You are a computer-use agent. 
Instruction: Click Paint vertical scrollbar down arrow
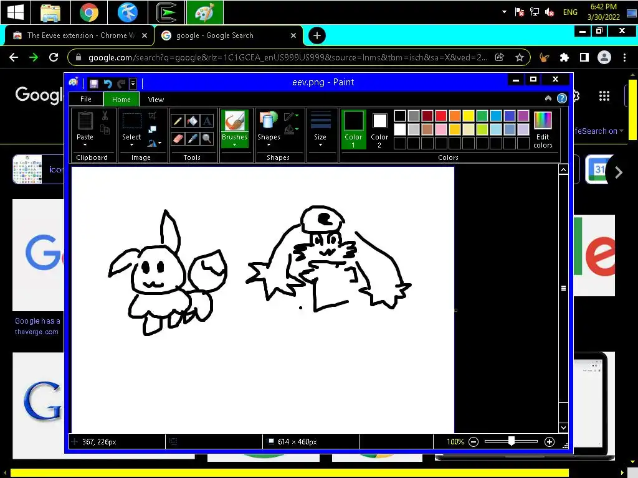[563, 428]
